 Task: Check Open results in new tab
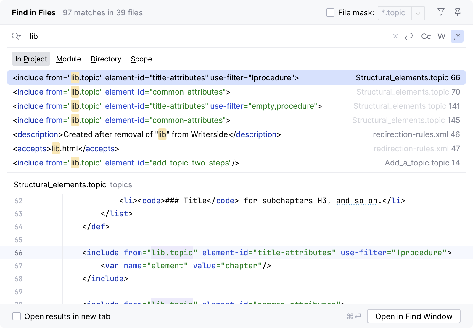click(x=17, y=316)
